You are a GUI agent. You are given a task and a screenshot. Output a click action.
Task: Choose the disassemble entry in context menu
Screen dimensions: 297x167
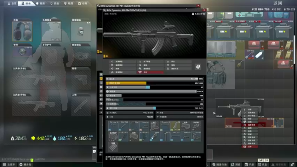[x=249, y=134]
